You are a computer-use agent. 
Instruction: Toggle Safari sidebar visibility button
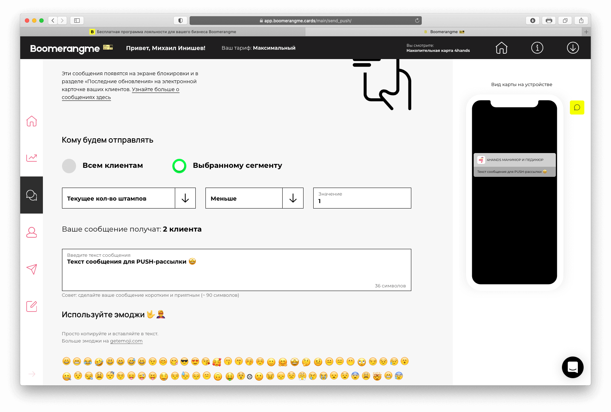click(77, 21)
